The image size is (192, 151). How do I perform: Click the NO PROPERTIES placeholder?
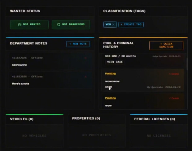click(97, 135)
